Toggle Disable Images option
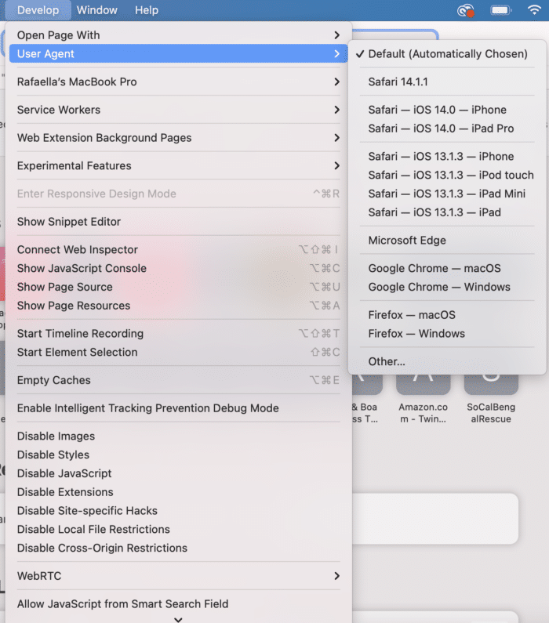This screenshot has width=549, height=623. (179, 436)
